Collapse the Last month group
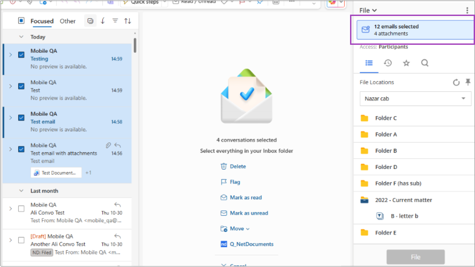 pos(21,191)
